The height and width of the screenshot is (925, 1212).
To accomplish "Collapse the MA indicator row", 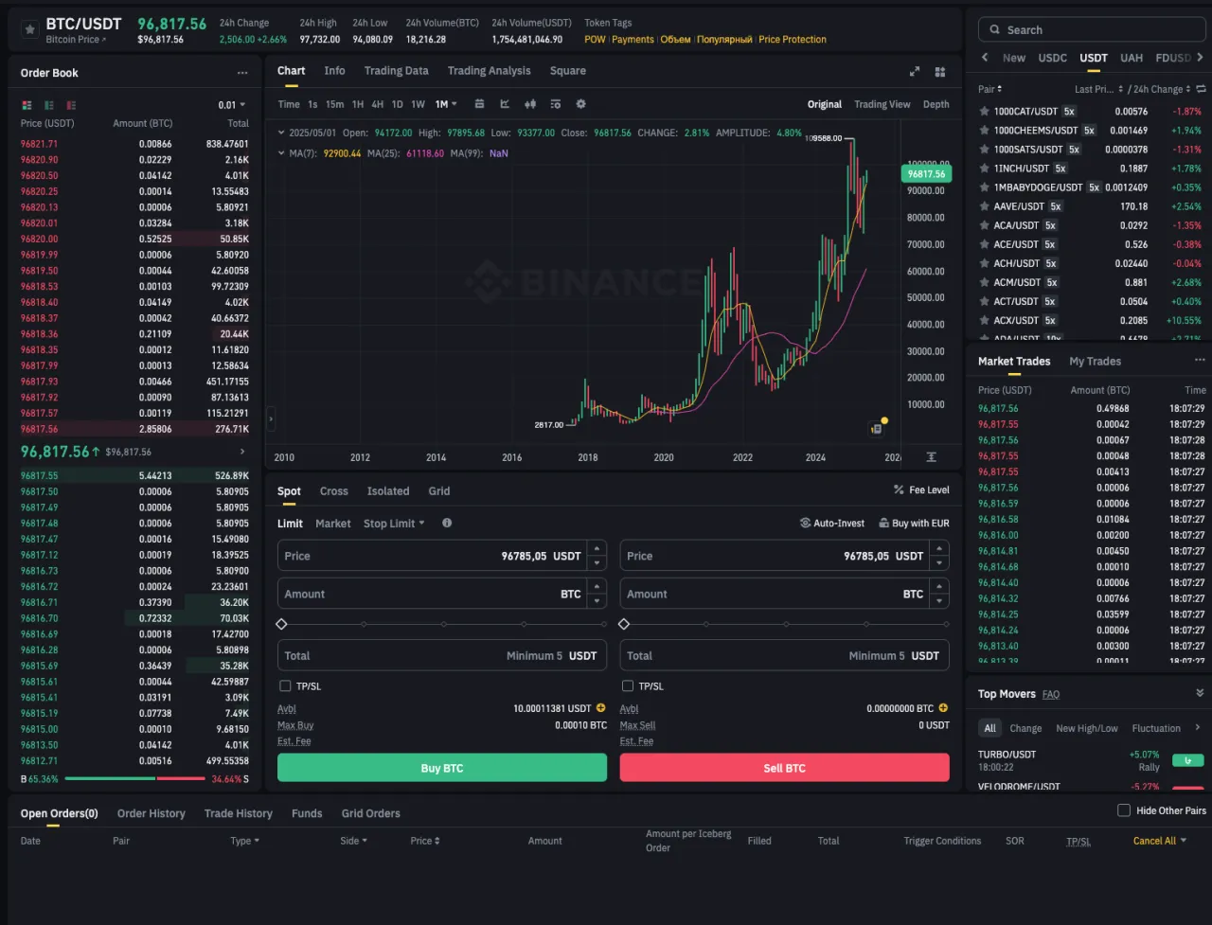I will 281,153.
